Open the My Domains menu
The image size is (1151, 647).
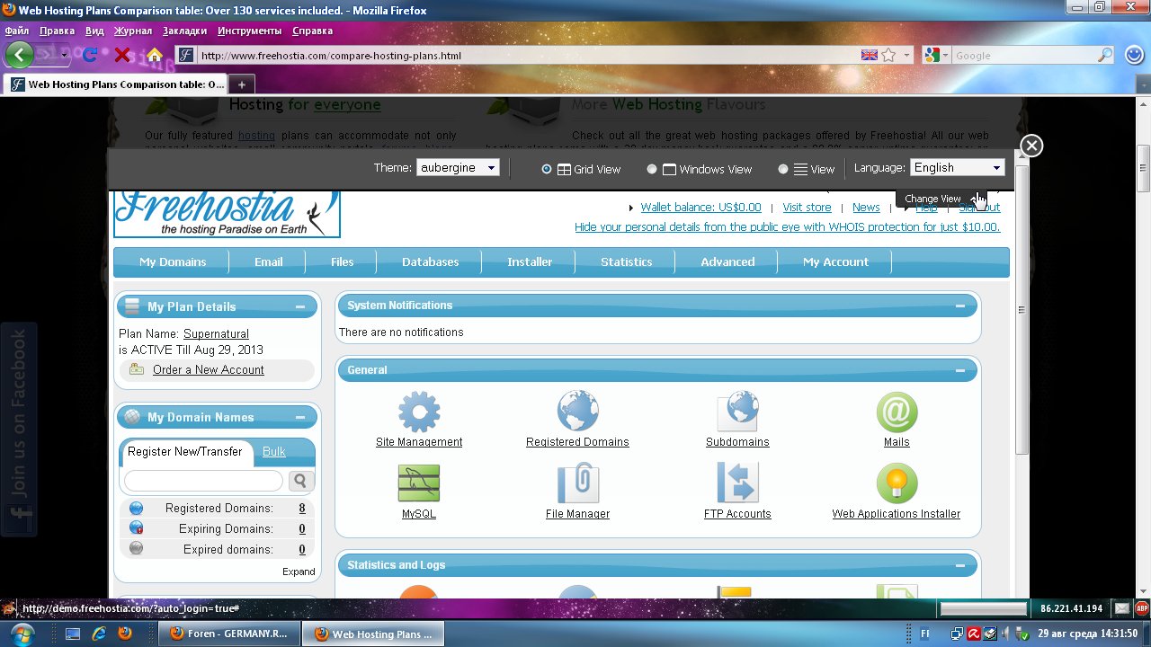pos(173,261)
